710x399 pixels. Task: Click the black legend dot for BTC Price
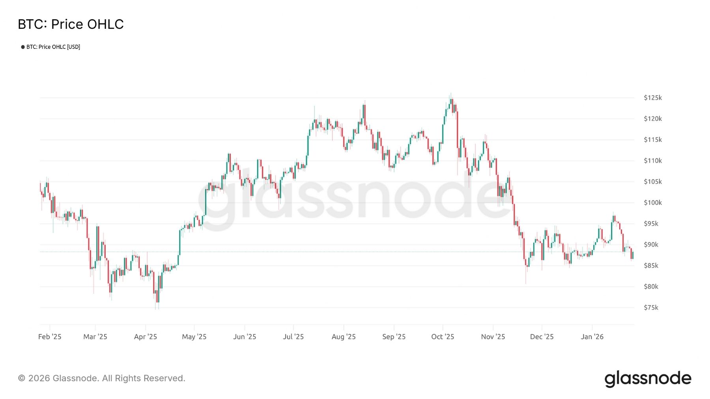coord(23,47)
